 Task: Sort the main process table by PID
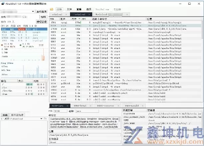tap(54, 19)
